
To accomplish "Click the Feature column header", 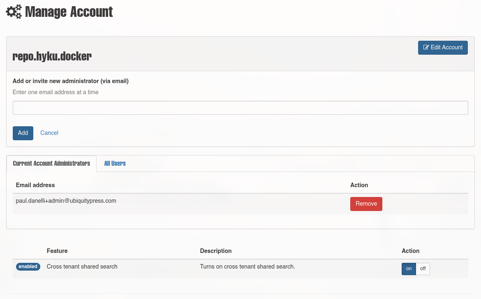I will 57,251.
